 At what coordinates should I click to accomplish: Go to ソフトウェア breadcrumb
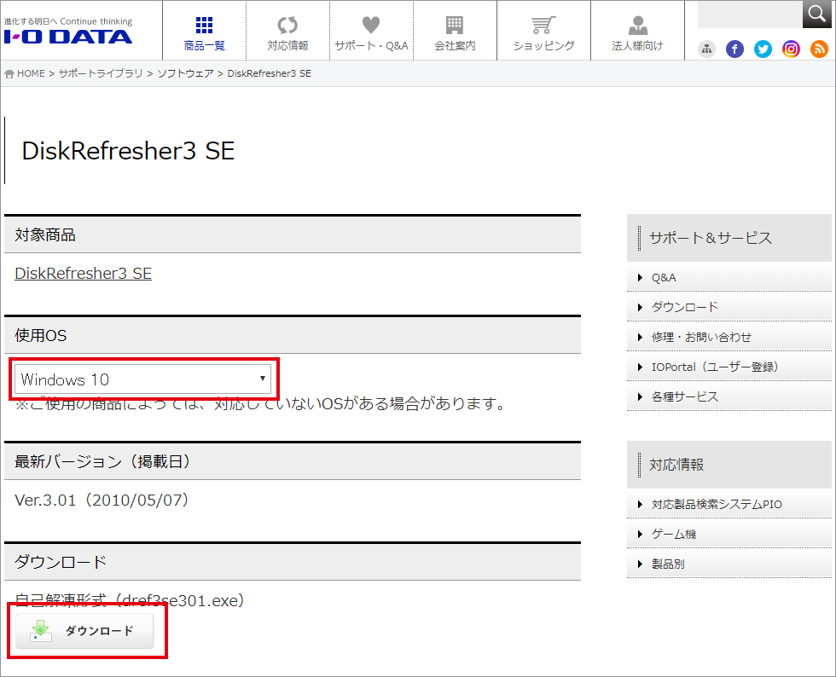186,73
